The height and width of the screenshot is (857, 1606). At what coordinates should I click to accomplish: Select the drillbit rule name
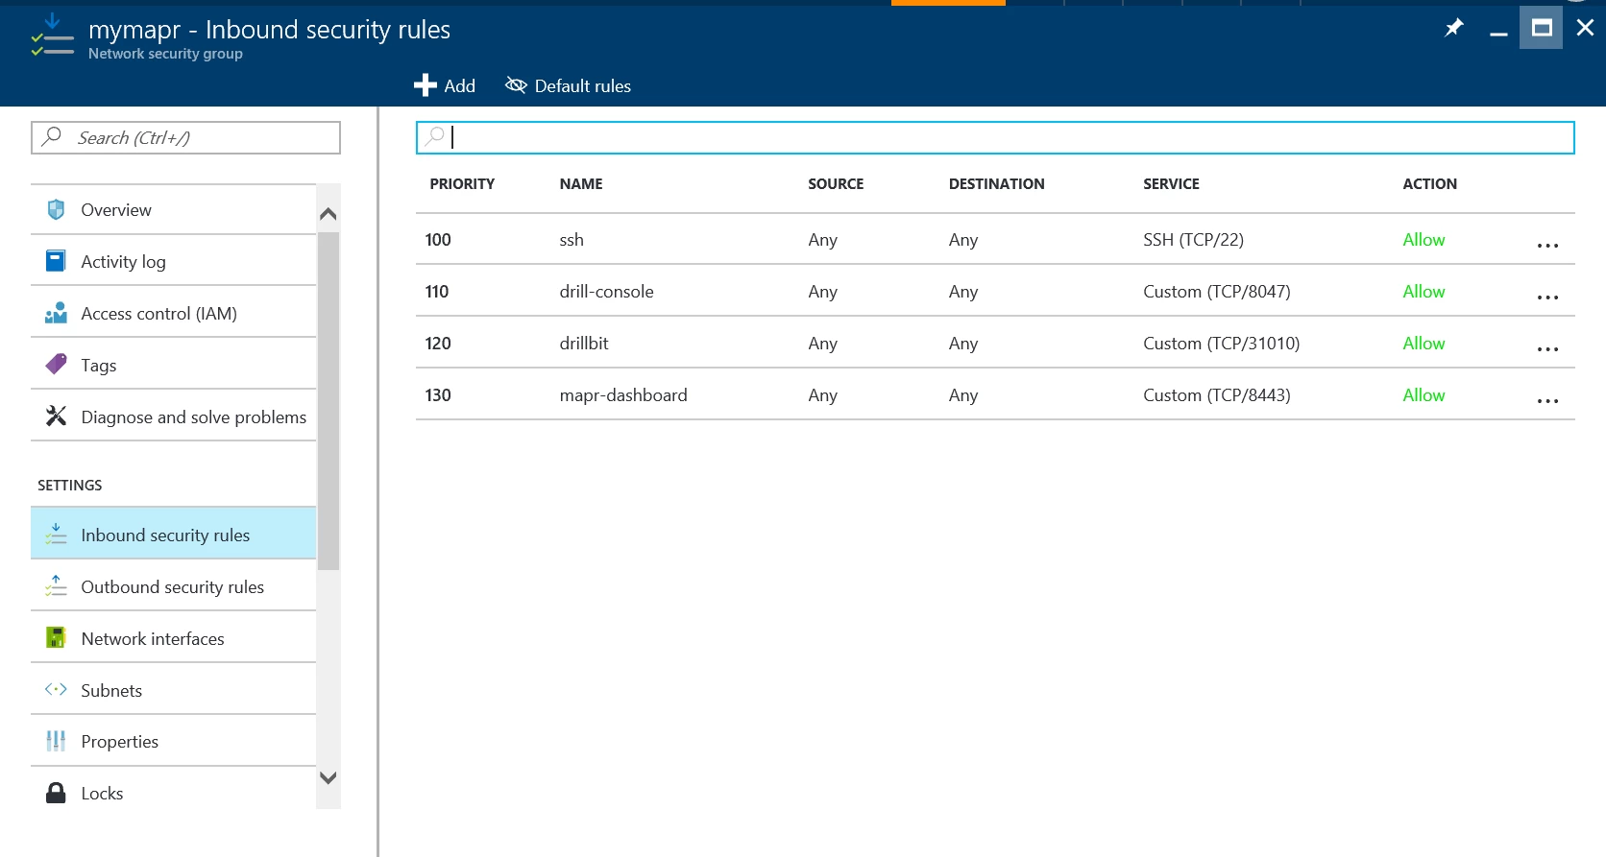point(584,344)
